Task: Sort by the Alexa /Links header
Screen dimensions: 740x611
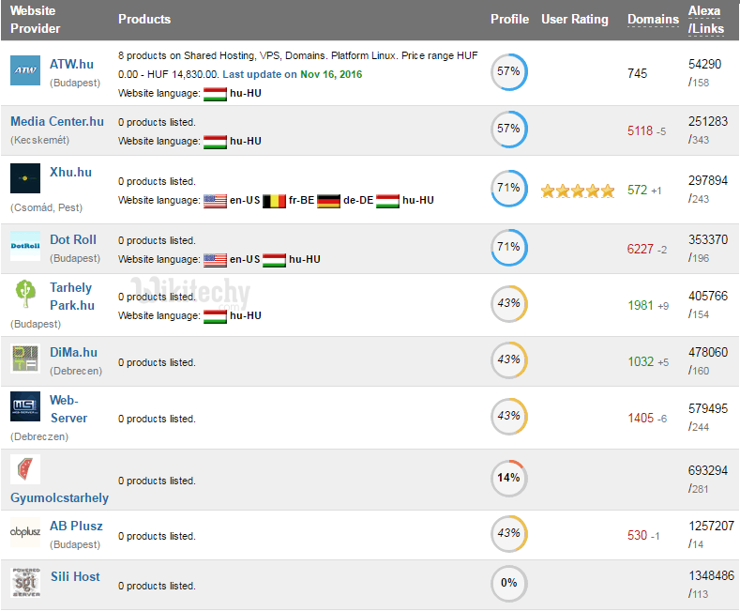Action: point(705,19)
